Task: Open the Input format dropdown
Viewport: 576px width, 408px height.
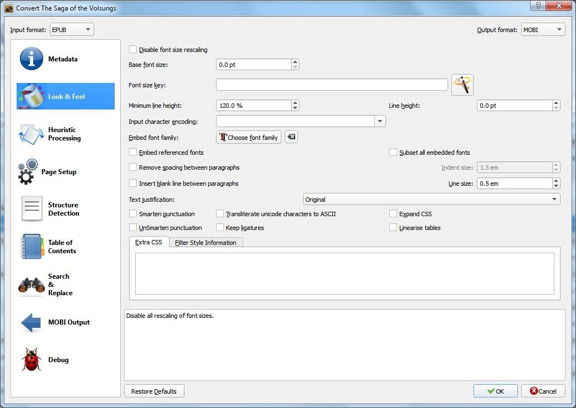Action: [71, 29]
